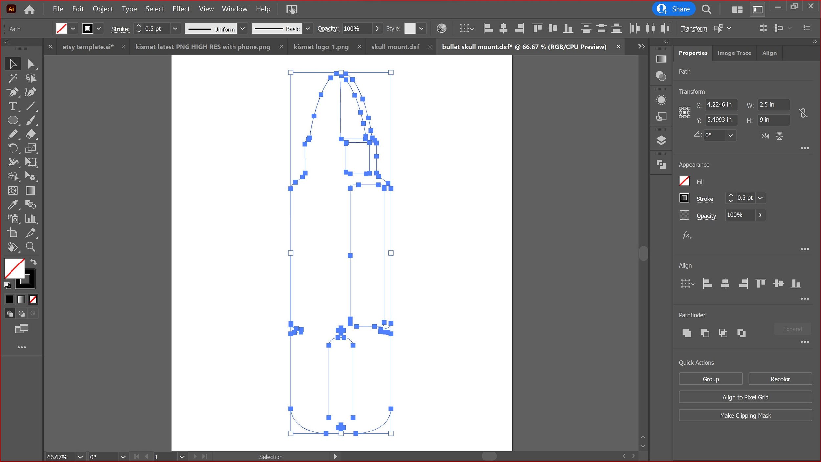Select the Type tool
This screenshot has height=462, width=821.
pyautogui.click(x=12, y=106)
